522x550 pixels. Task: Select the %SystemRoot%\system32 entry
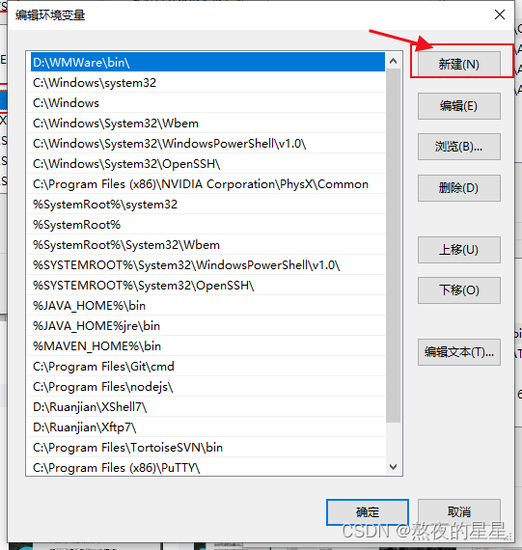click(206, 205)
